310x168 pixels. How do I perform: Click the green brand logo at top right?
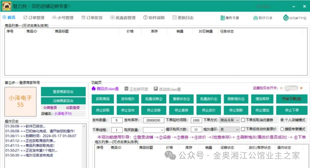(286, 18)
